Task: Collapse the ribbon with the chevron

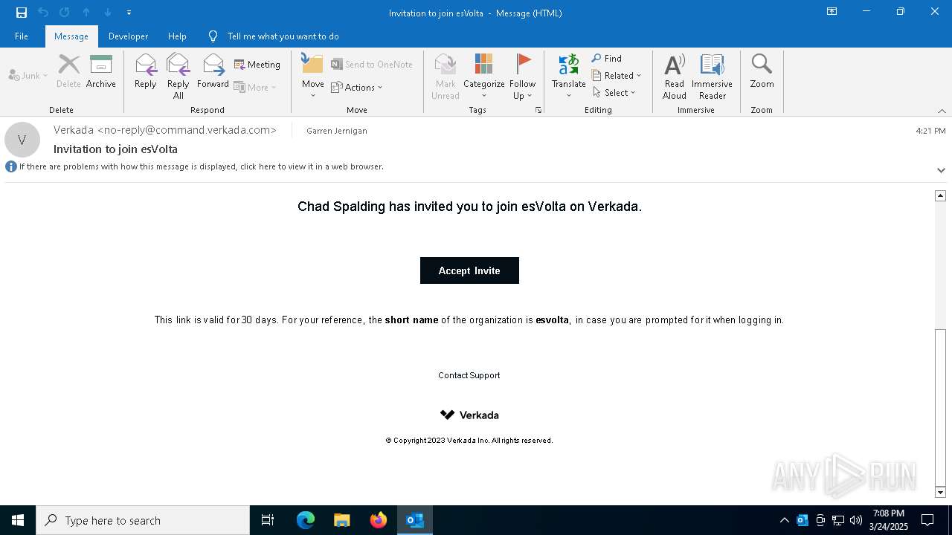Action: (x=942, y=111)
